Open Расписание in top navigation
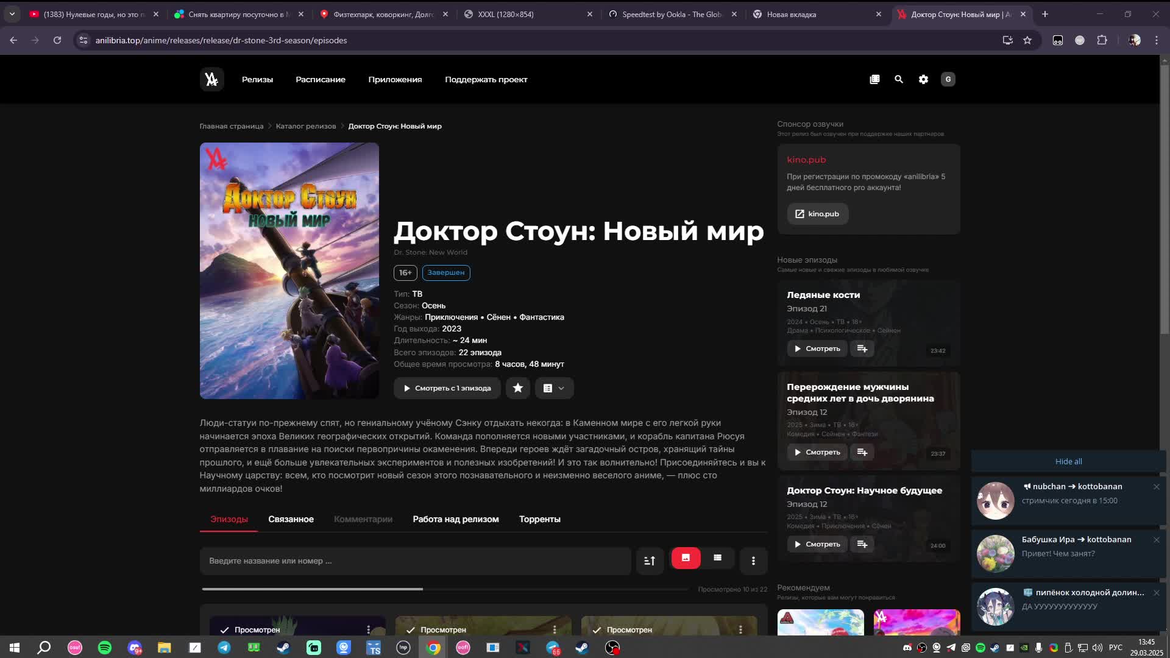 pos(321,79)
